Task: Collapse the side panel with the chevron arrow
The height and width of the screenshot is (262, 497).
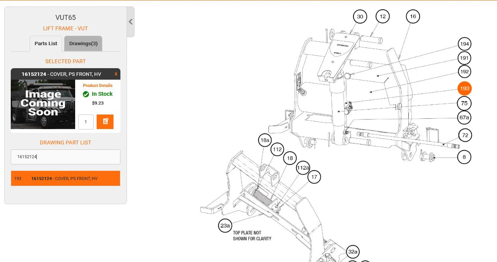Action: click(131, 22)
